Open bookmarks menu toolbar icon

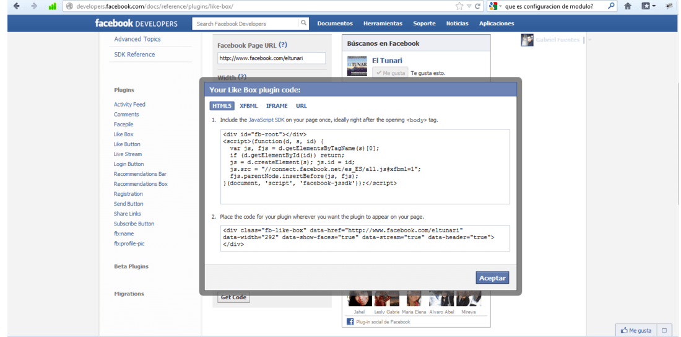point(648,7)
